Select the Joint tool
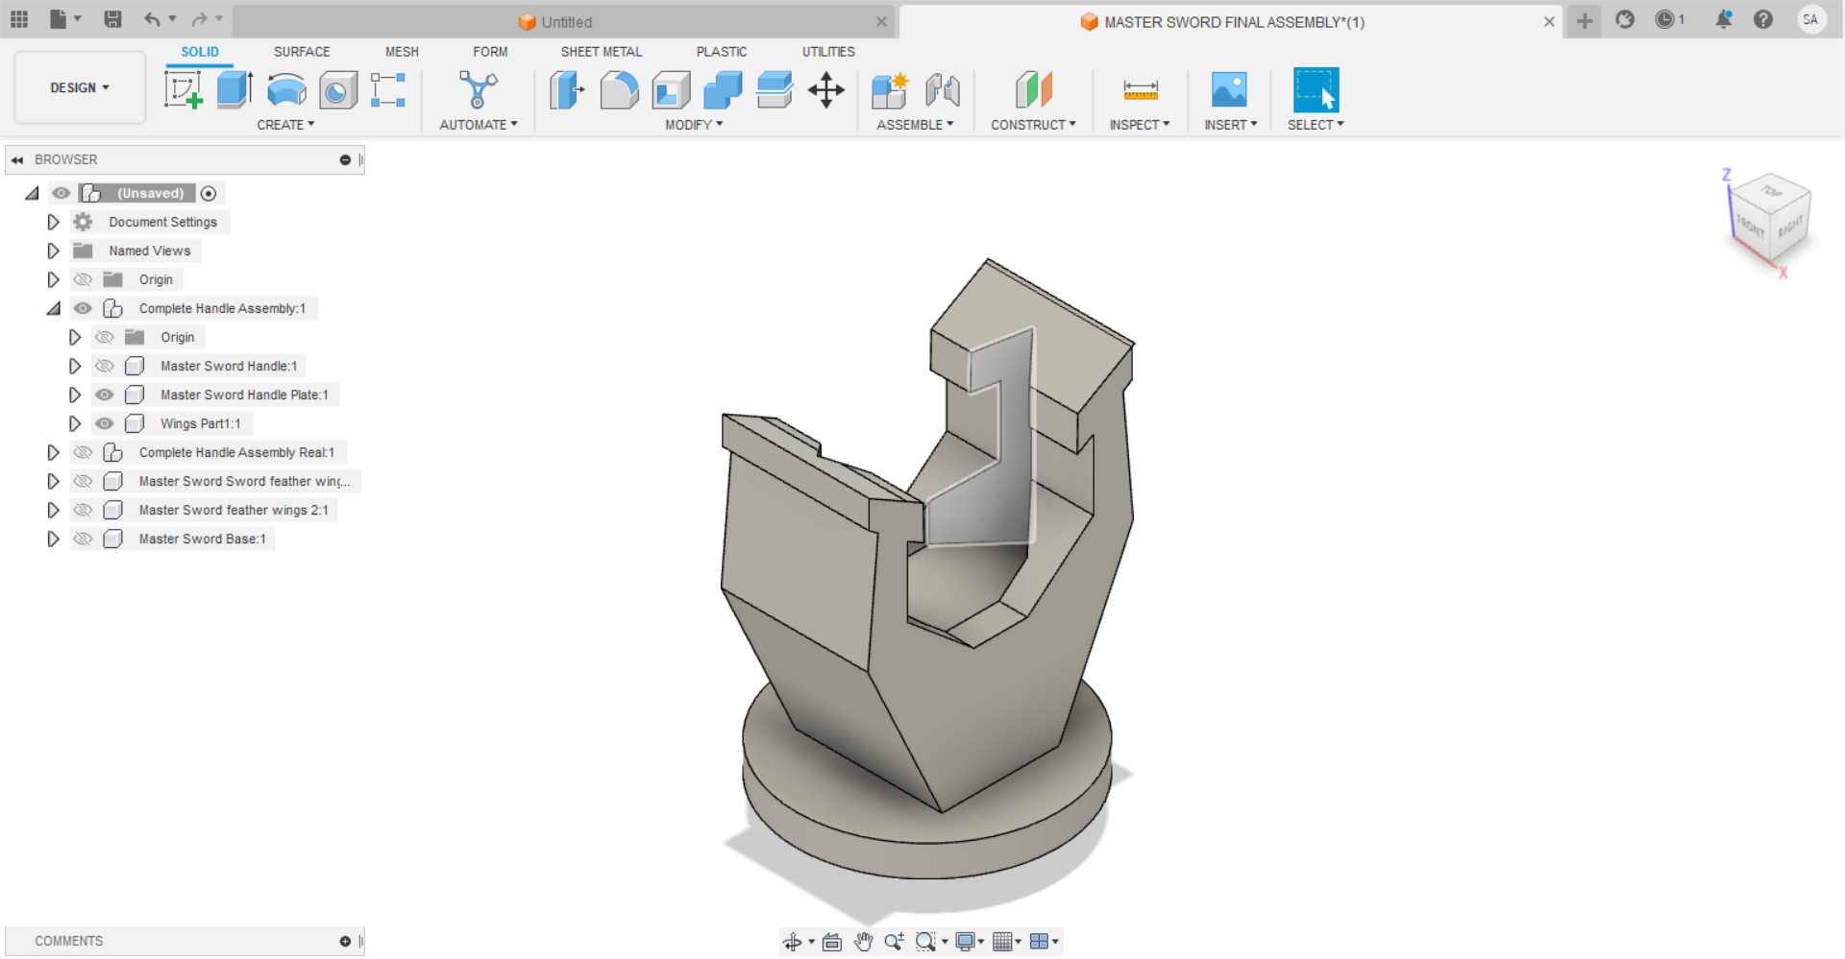 [942, 90]
